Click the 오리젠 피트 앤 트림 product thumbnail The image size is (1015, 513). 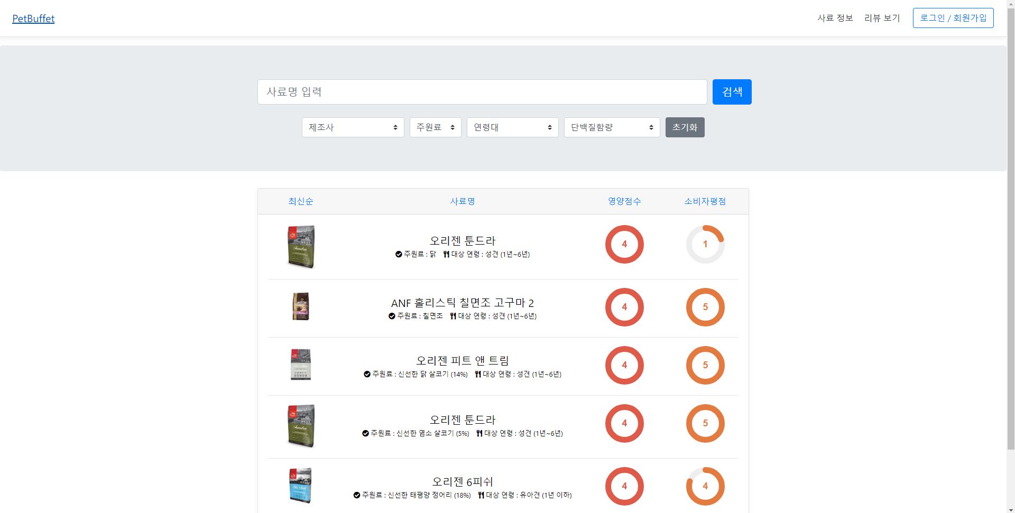click(x=301, y=365)
